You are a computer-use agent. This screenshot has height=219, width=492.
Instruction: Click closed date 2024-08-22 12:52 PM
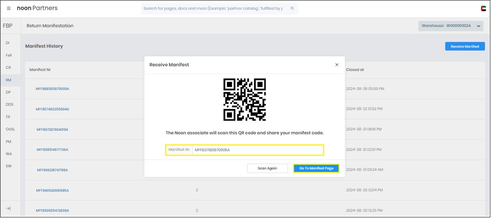(x=364, y=109)
